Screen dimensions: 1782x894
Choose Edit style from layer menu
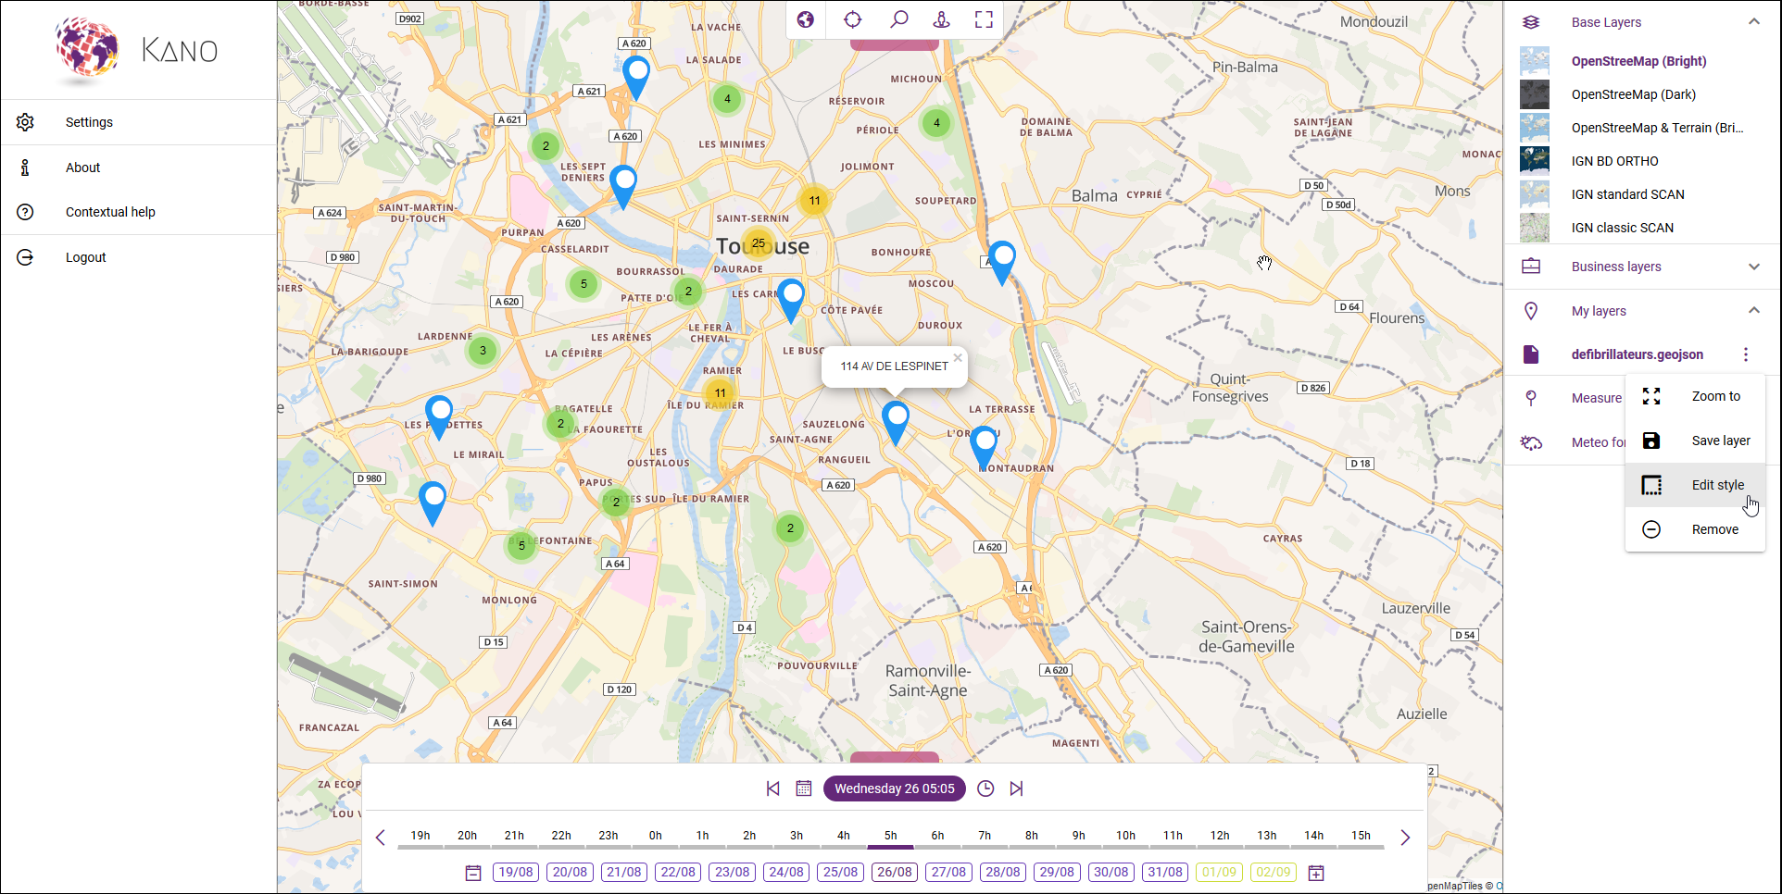click(1695, 485)
